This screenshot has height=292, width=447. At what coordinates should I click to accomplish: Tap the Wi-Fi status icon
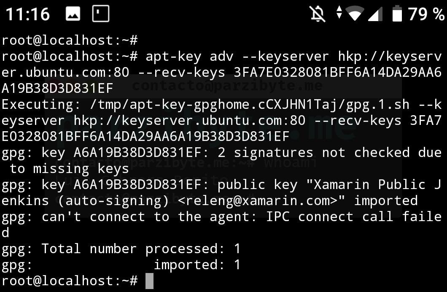(355, 14)
